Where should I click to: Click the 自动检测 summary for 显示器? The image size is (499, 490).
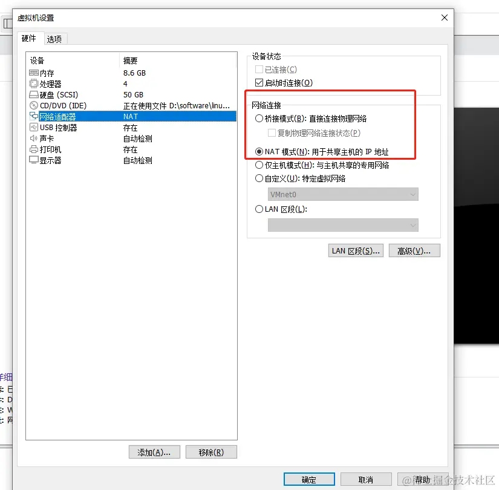tap(137, 160)
